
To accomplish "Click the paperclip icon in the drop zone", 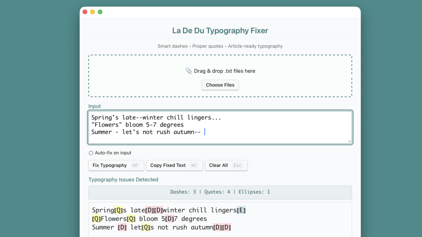I will click(189, 71).
